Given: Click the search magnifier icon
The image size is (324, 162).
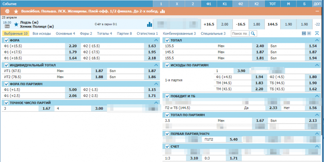Looking at the screenshot, I should tap(253, 34).
